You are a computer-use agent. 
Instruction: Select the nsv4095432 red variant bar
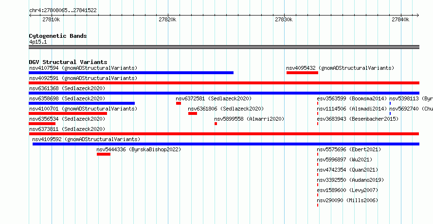pyautogui.click(x=303, y=73)
